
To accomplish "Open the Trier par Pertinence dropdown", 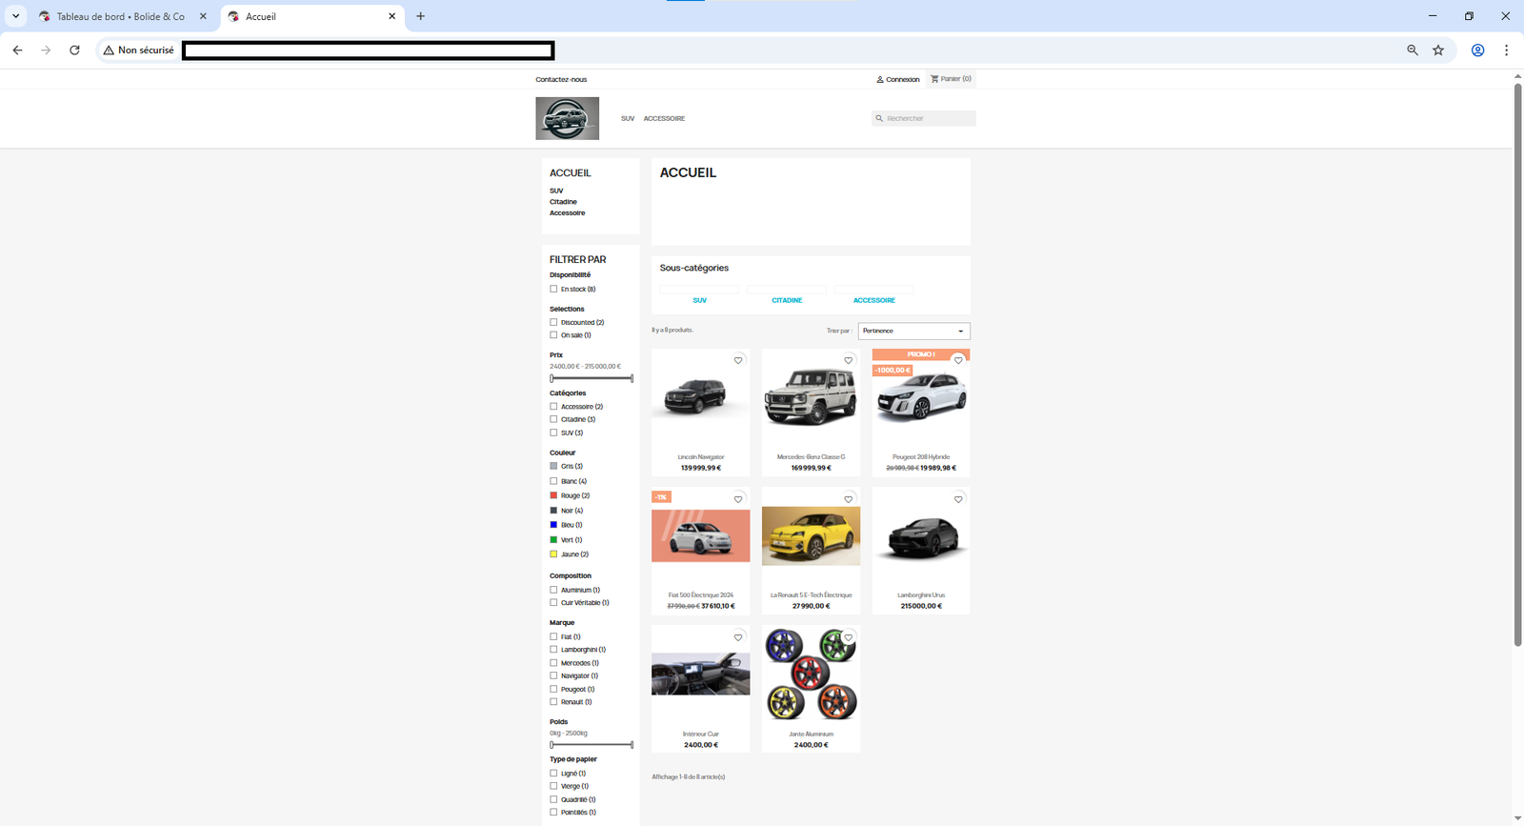I will point(913,331).
